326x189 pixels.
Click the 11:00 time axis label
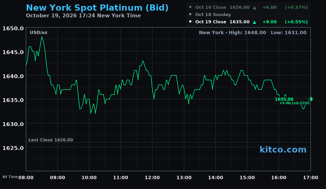(x=121, y=178)
